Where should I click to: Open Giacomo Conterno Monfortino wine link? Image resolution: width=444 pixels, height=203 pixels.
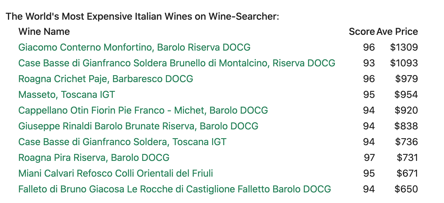(x=134, y=47)
